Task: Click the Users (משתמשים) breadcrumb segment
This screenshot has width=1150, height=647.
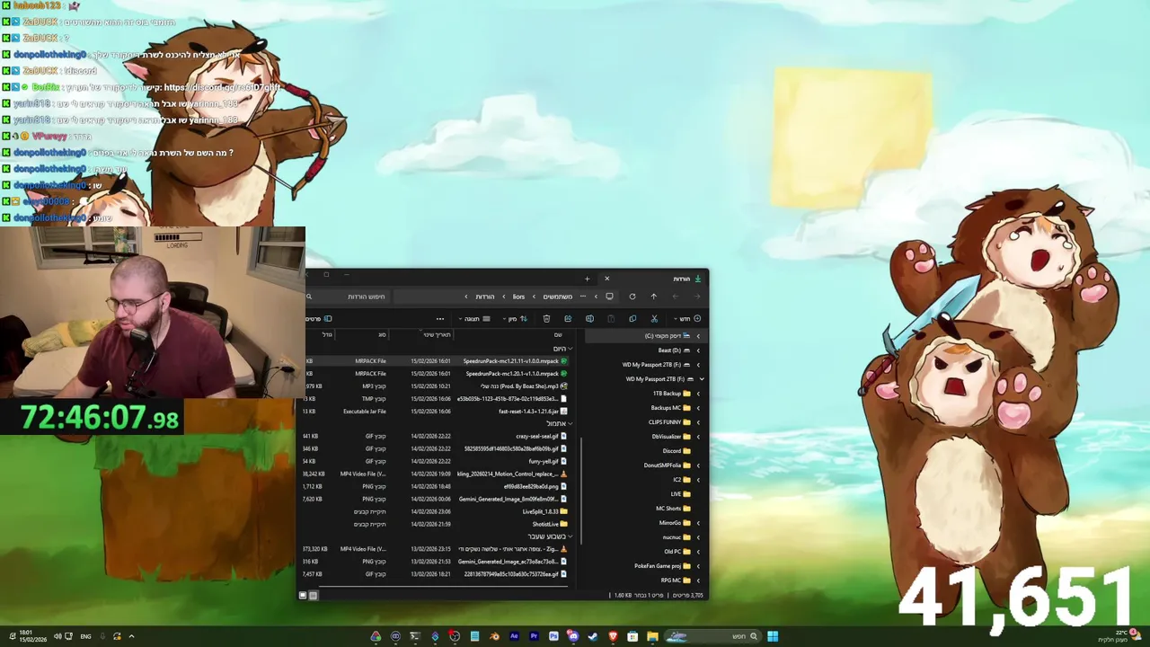Action: coord(557,297)
